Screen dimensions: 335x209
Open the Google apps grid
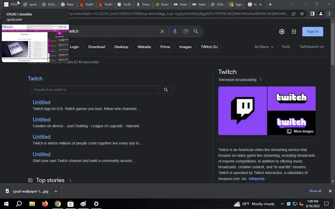coord(294,32)
